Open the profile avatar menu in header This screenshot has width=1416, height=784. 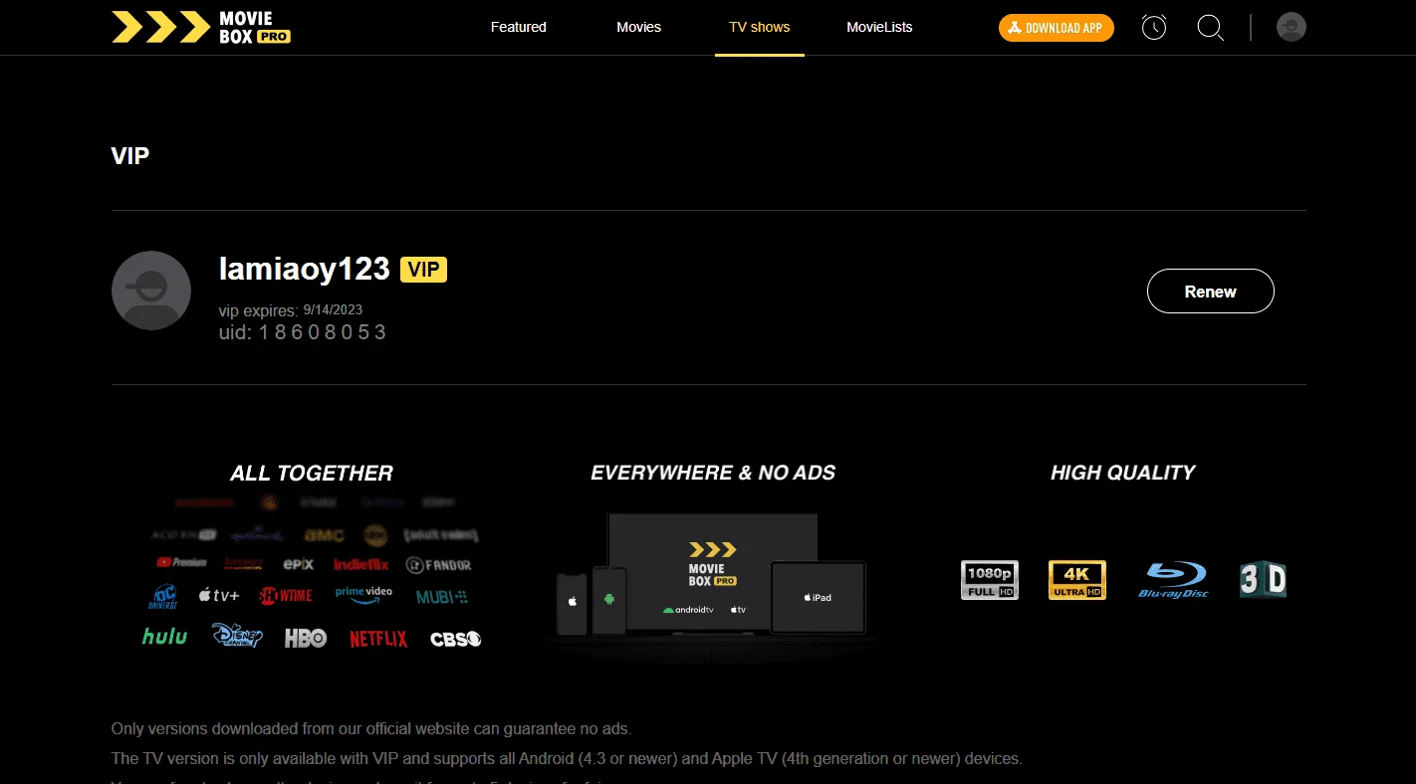[x=1292, y=27]
